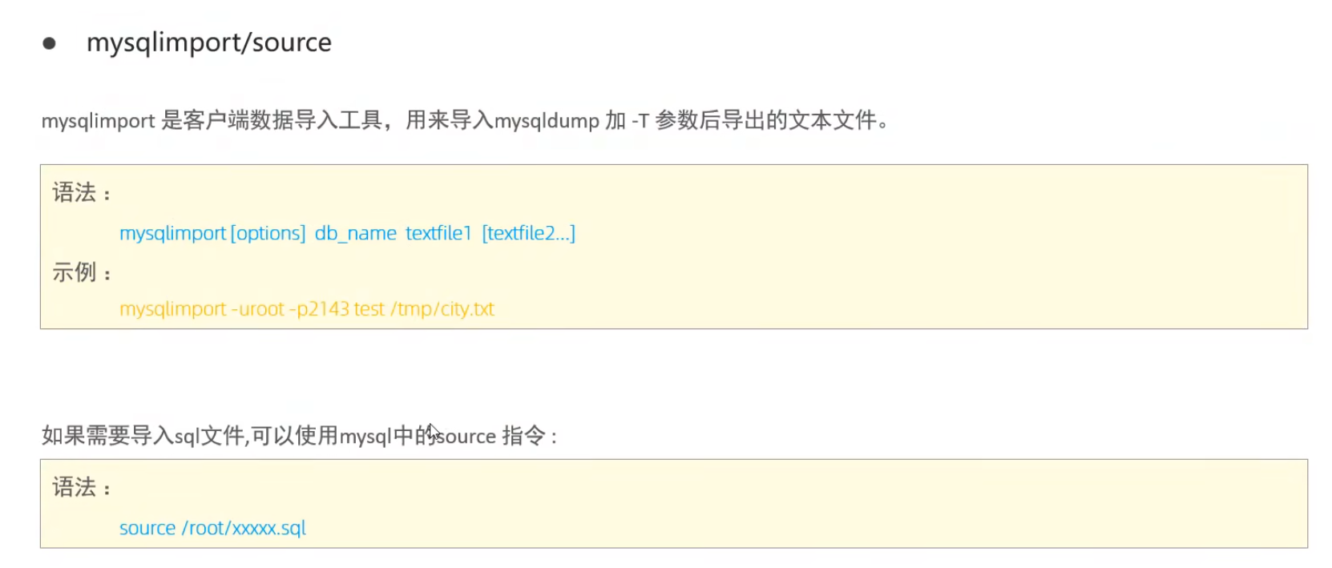Click orange mysqlimport in the example command
This screenshot has width=1332, height=568.
coord(172,309)
